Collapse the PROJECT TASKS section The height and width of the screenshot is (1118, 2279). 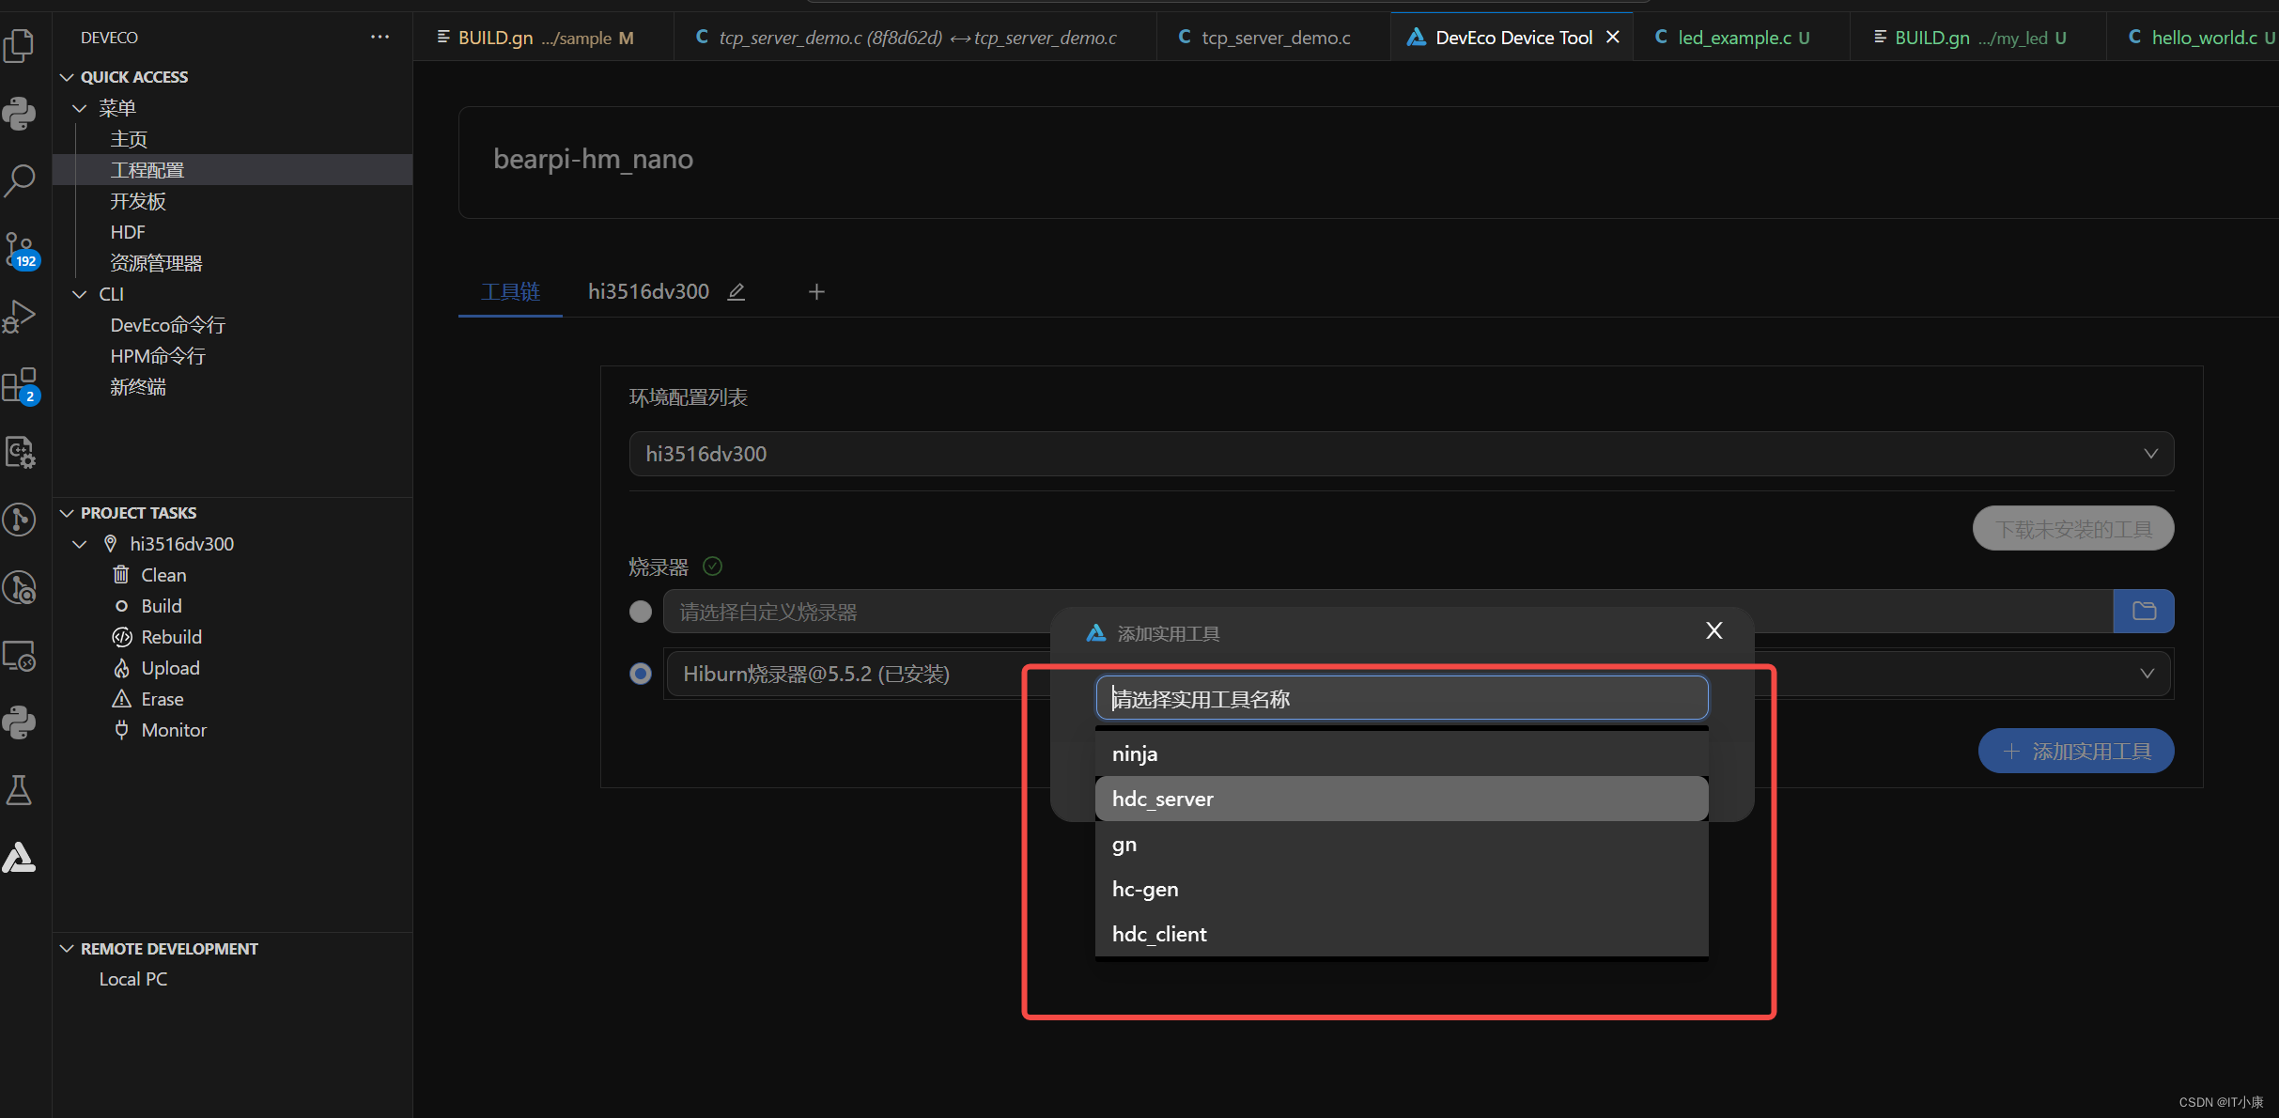(x=67, y=513)
